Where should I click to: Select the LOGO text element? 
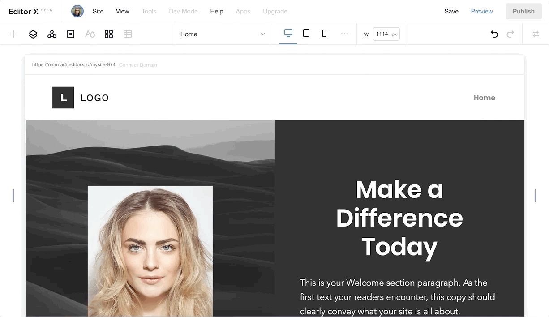(x=94, y=98)
